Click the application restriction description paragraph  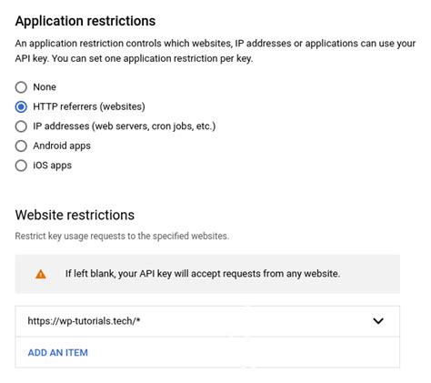[215, 51]
